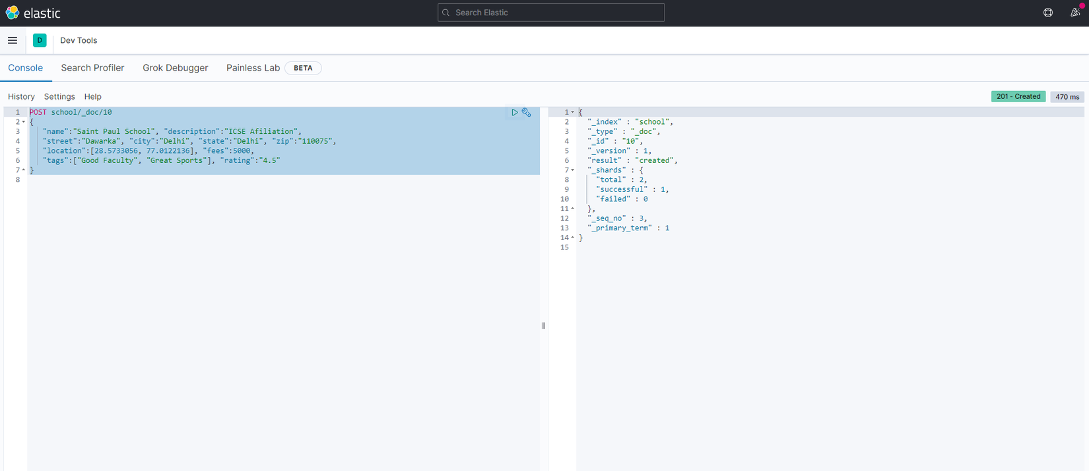Open console Settings

59,96
